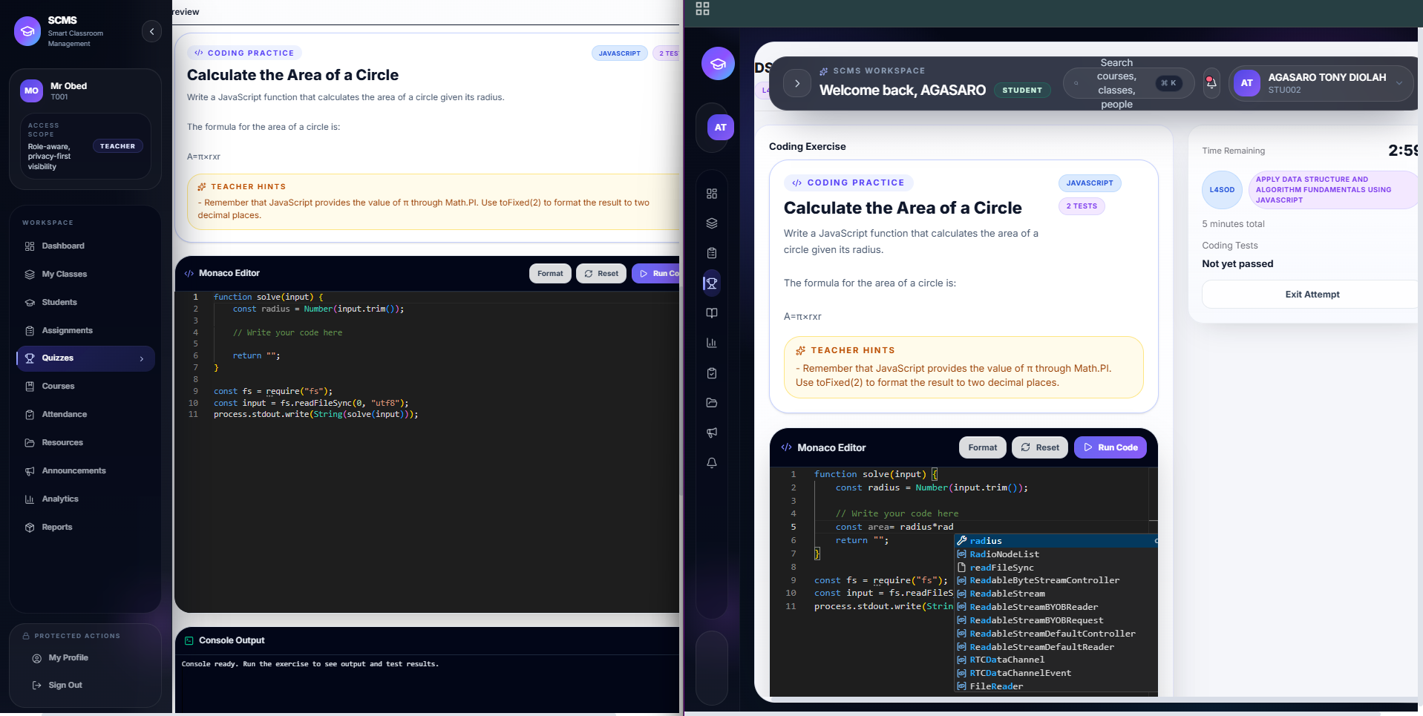Open the assignments clipboard icon in student sidebar

(712, 253)
